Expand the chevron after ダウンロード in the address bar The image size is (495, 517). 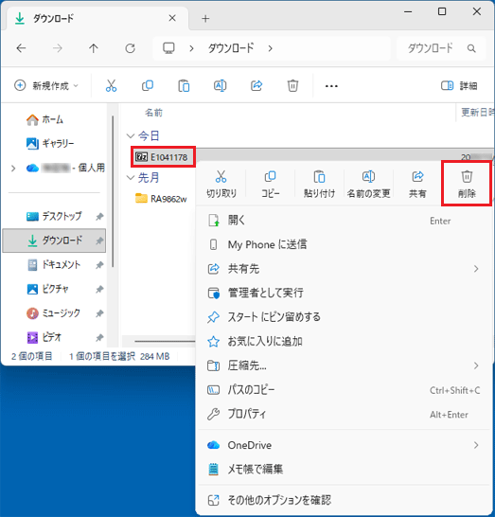[x=271, y=48]
